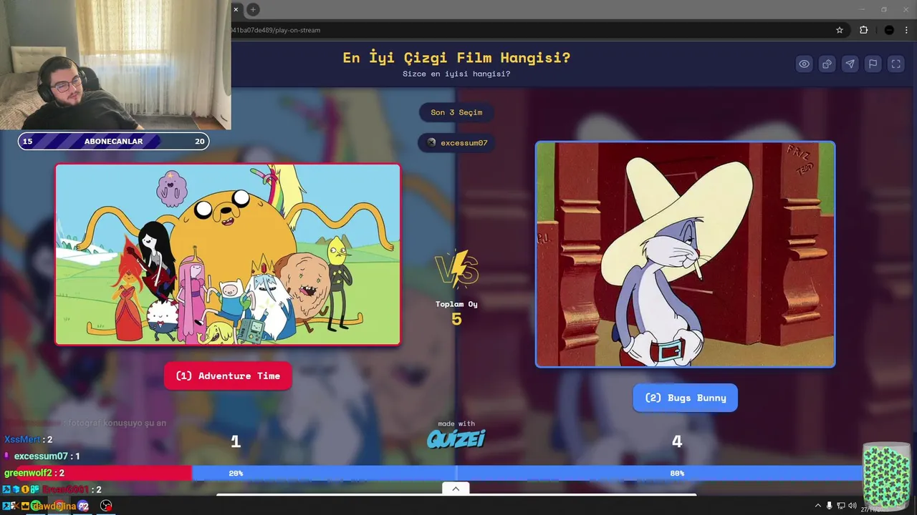The image size is (917, 515).
Task: Click the browser address bar URL
Action: 276,30
